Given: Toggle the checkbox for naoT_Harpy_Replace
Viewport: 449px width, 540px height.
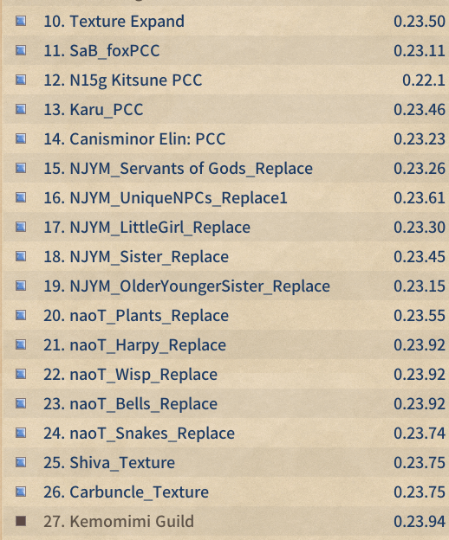Looking at the screenshot, I should [21, 344].
